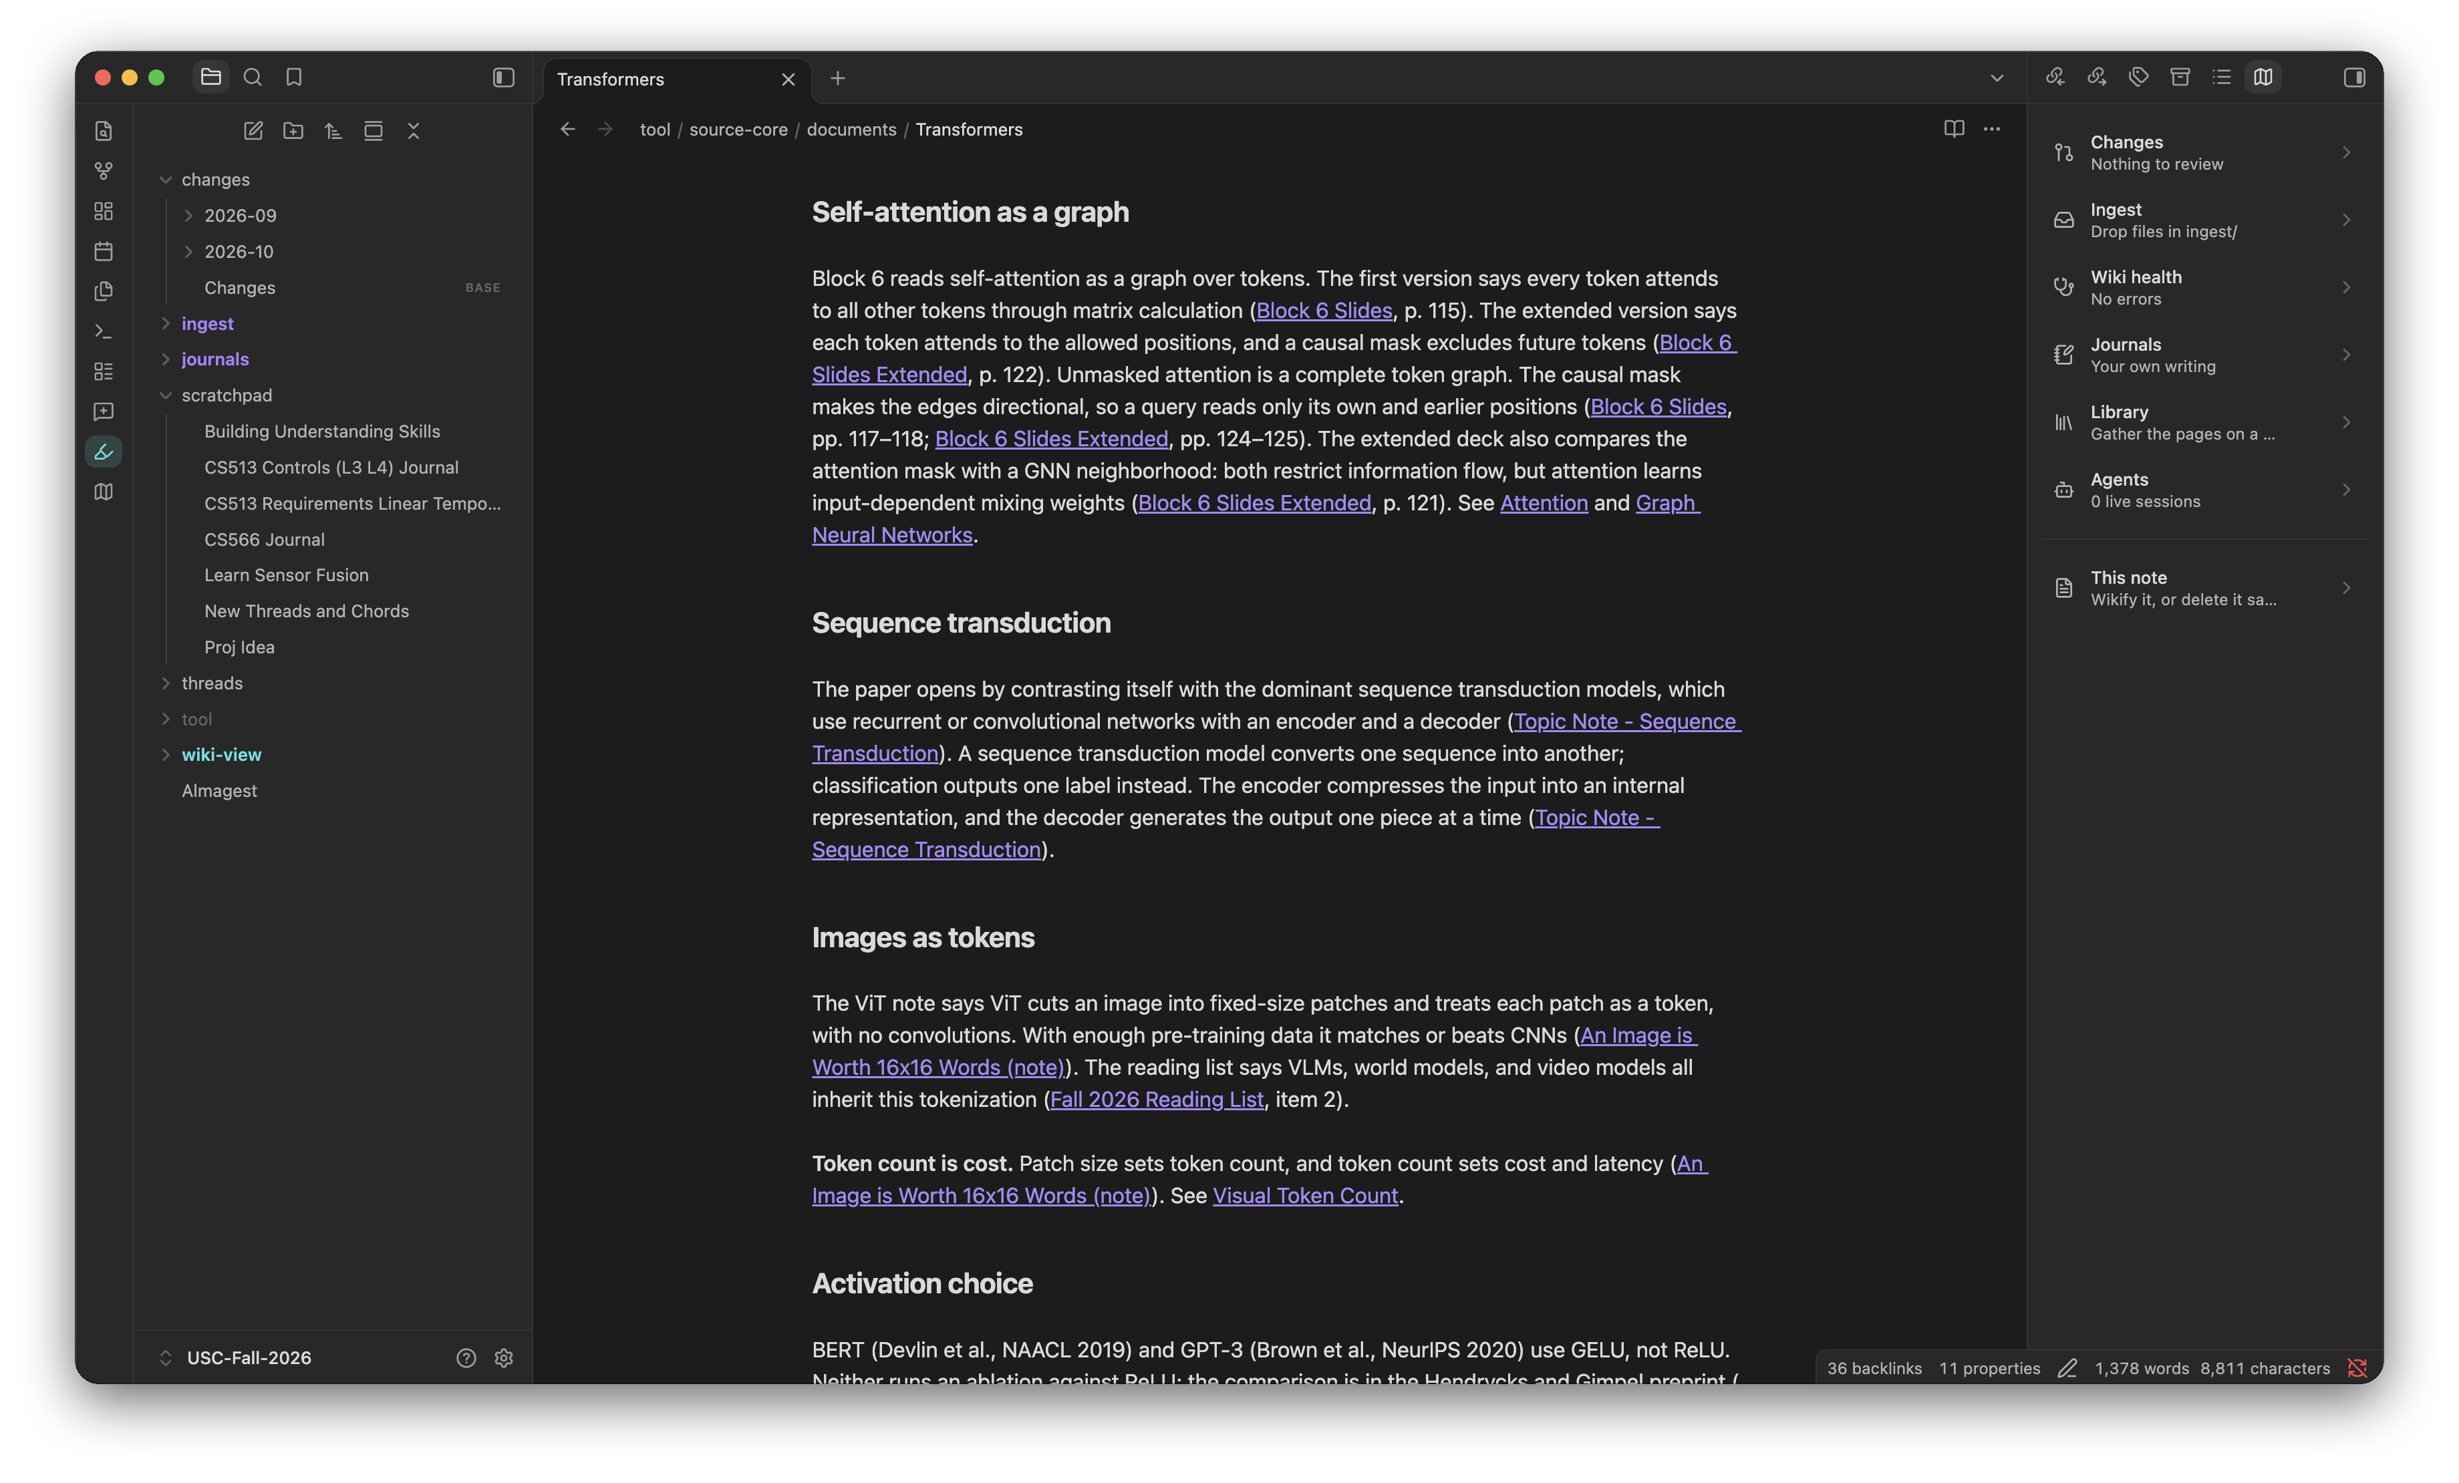The image size is (2459, 1483).
Task: Switch to reading view
Action: 1954,129
